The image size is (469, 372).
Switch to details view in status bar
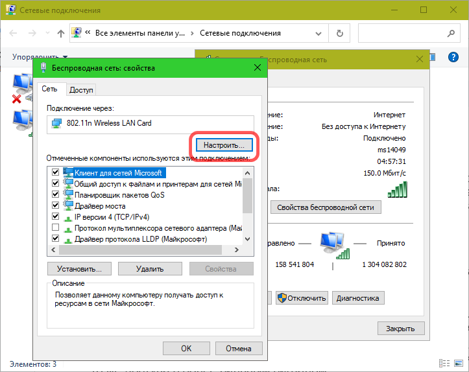pos(445,364)
